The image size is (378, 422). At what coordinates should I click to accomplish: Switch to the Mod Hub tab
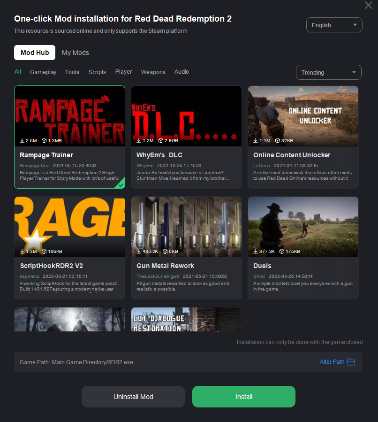[x=35, y=53]
